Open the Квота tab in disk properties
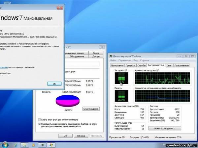The image size is (198, 148). click(x=96, y=53)
